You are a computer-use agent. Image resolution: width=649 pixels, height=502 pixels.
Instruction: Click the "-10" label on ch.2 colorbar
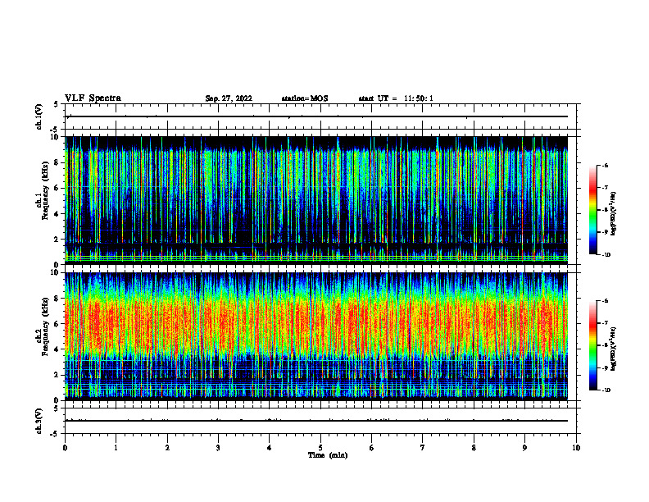point(606,390)
